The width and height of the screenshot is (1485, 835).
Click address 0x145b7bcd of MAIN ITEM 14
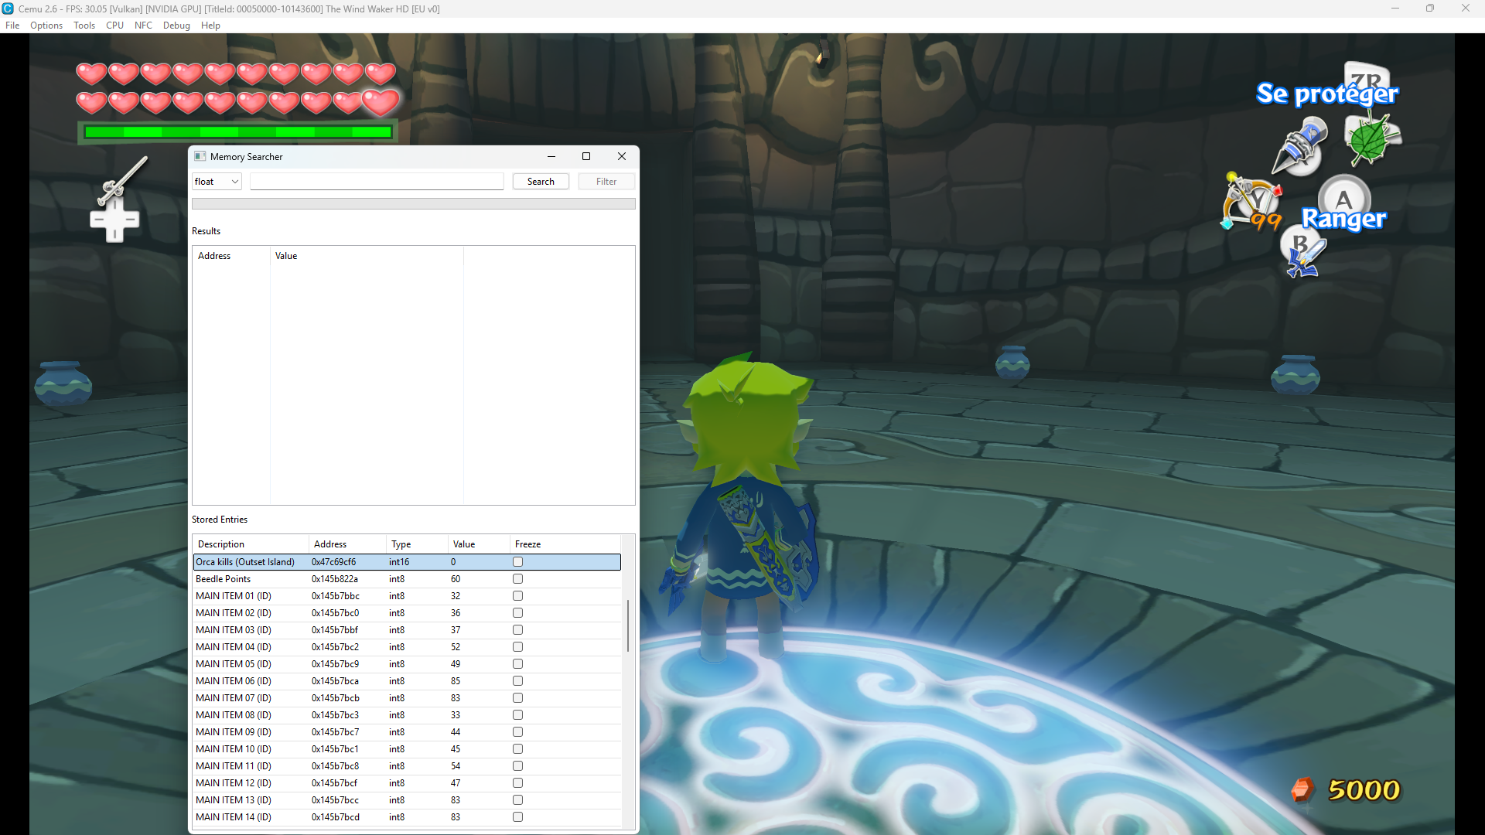pos(336,817)
